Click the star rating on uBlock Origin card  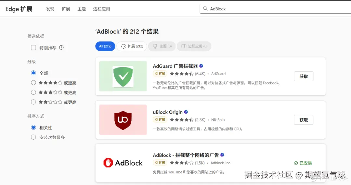182,120
